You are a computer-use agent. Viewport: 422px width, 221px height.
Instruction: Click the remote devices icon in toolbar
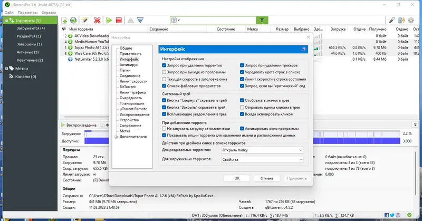(401, 20)
